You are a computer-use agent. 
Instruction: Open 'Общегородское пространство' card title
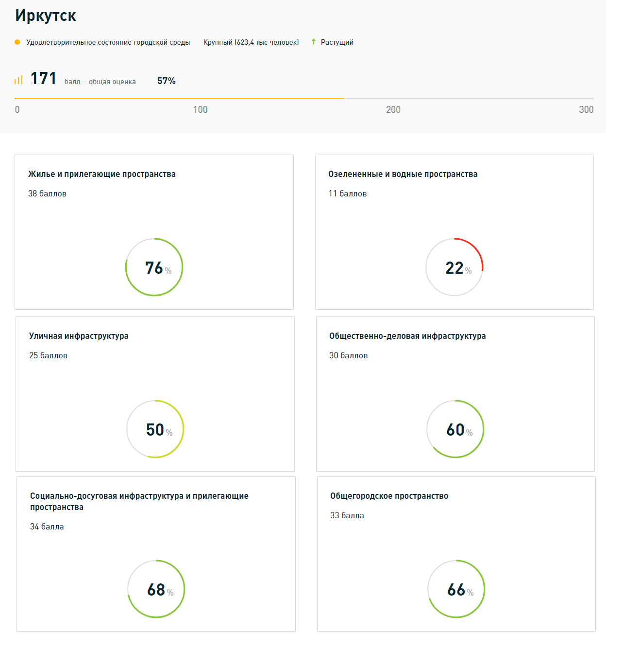tap(389, 496)
